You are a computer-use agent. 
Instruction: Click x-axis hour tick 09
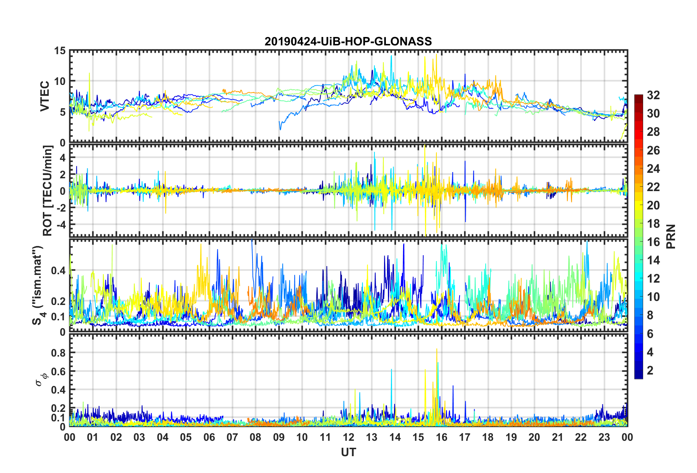pyautogui.click(x=279, y=437)
